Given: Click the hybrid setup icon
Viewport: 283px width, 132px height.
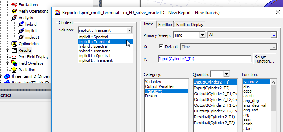Looking at the screenshot, I should [21, 24].
